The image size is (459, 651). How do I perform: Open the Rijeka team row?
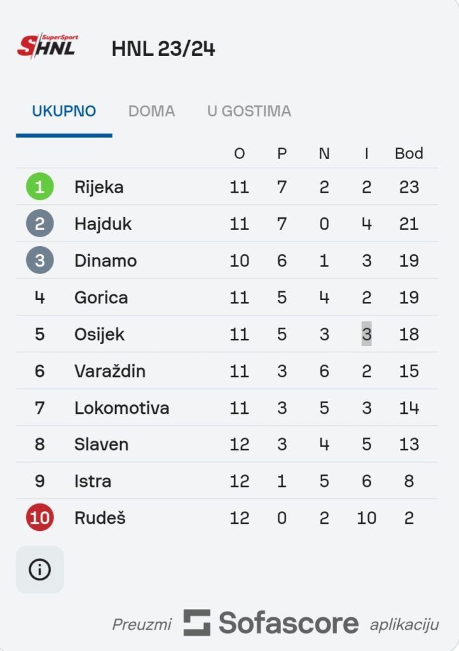pos(227,187)
